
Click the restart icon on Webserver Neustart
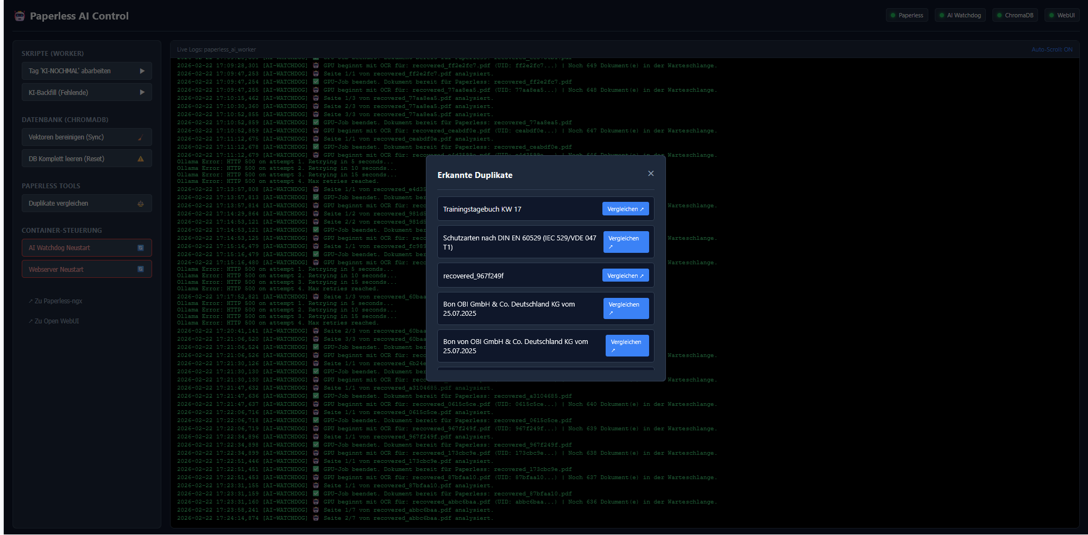click(x=141, y=270)
